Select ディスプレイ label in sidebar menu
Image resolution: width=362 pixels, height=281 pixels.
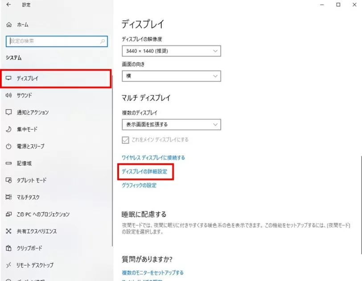coord(28,78)
